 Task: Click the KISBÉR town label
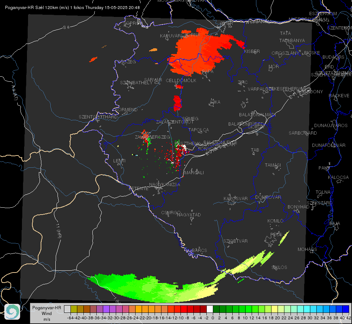point(252,51)
